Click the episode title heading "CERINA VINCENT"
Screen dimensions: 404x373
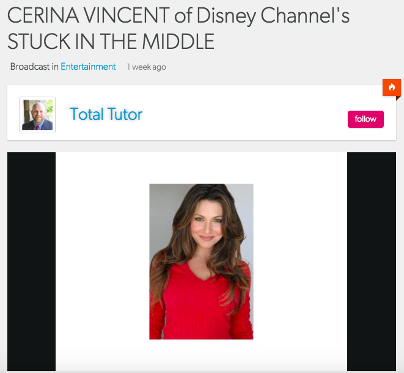coord(89,16)
